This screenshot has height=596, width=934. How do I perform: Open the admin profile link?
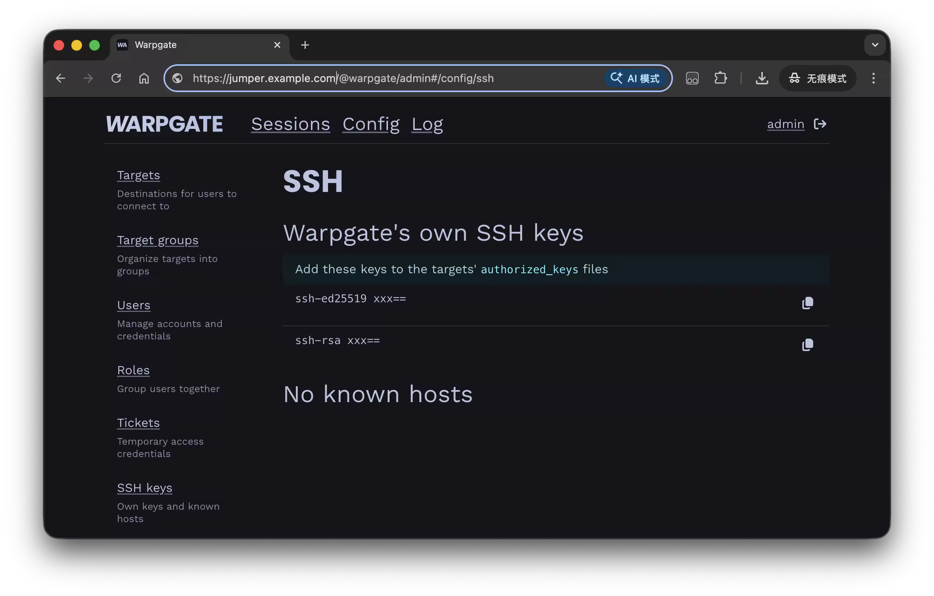[785, 124]
